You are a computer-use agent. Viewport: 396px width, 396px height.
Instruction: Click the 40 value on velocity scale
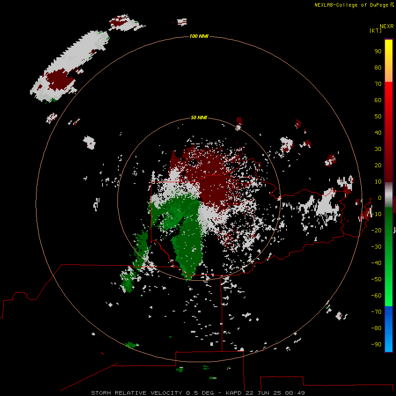click(x=378, y=133)
